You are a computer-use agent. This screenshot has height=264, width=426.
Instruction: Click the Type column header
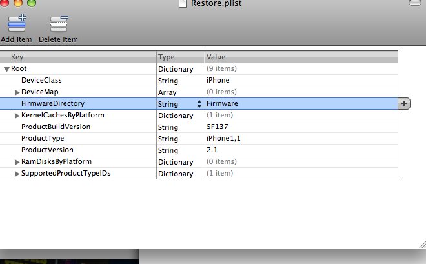point(181,57)
